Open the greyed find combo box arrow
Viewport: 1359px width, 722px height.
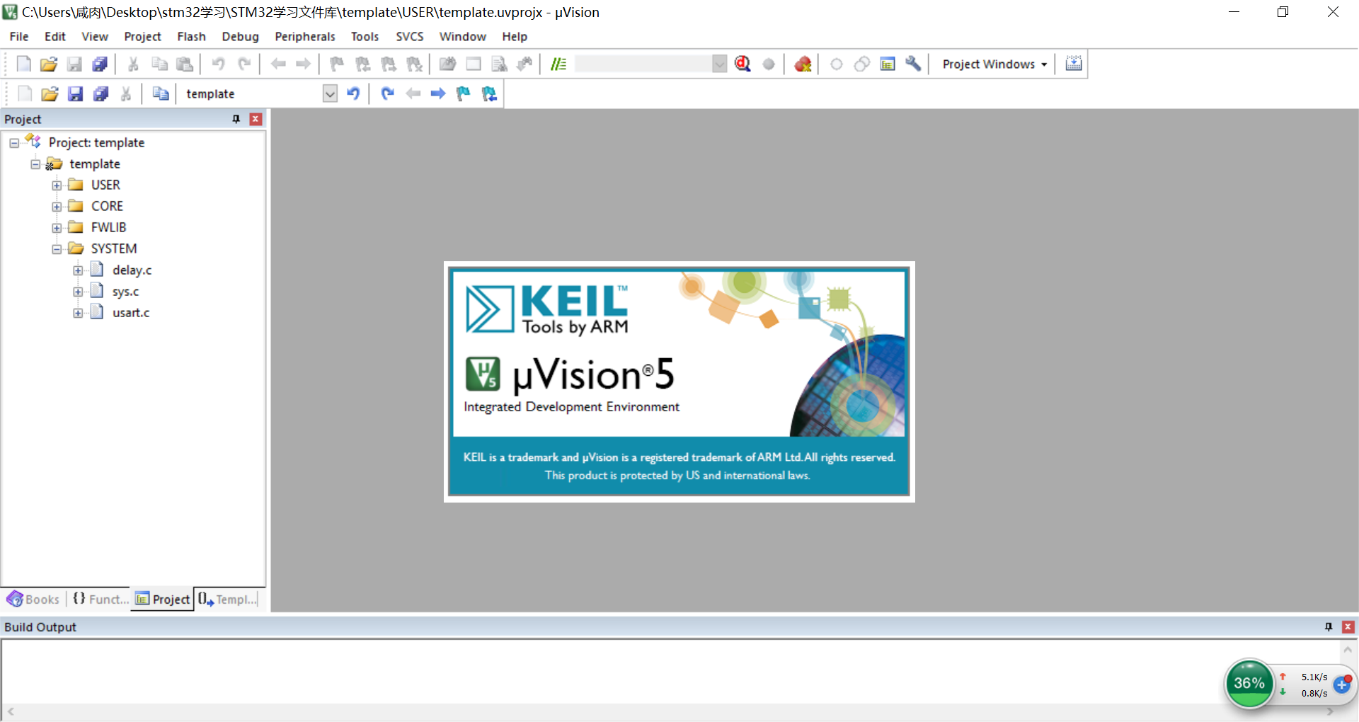coord(719,64)
